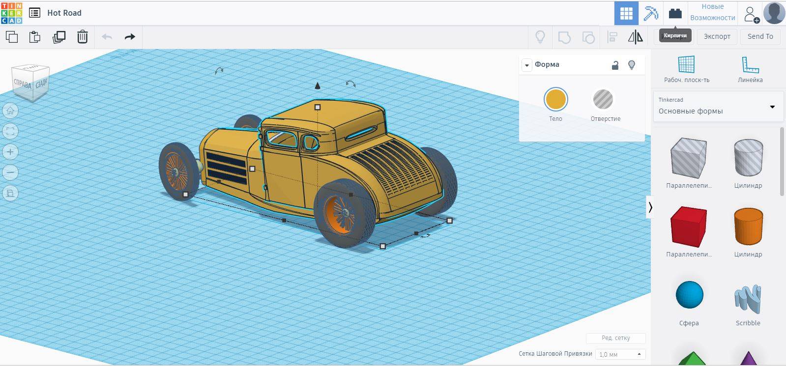Screen dimensions: 786x367
Task: Select the Рабоч. плоск-ть workplane tool
Action: 686,69
